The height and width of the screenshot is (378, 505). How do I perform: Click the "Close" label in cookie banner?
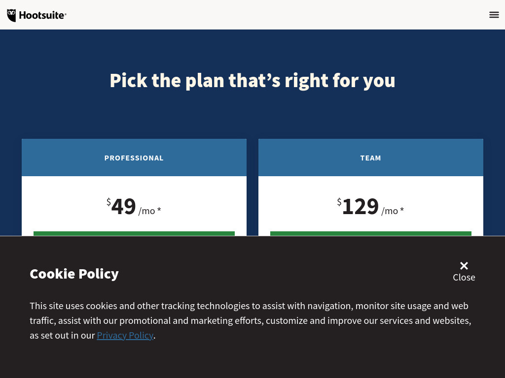pyautogui.click(x=464, y=278)
